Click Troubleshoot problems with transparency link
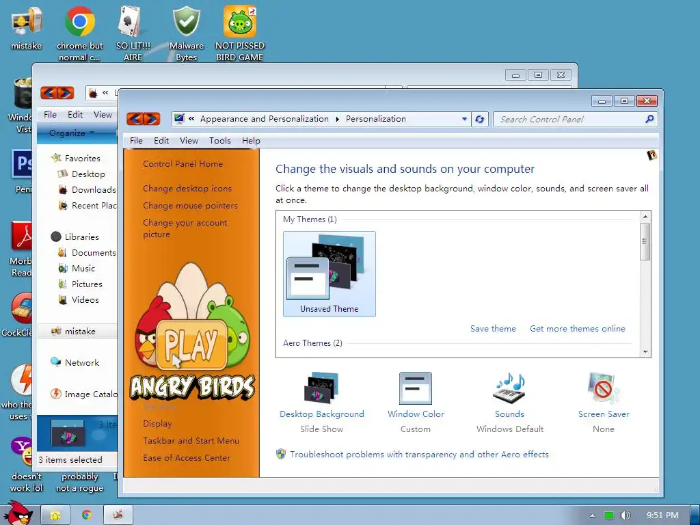Screen dimensions: 700x525 coord(419,455)
